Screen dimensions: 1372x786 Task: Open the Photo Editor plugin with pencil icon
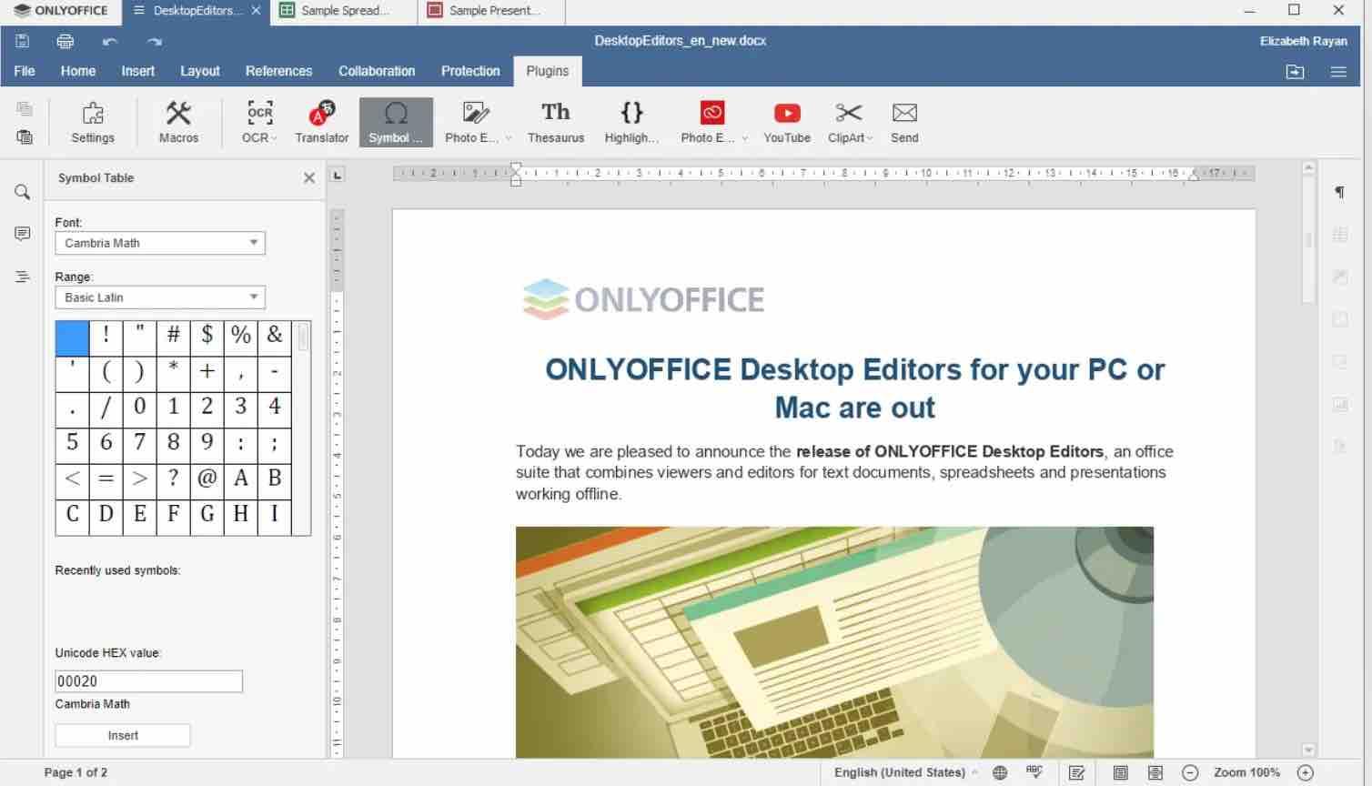pyautogui.click(x=477, y=123)
